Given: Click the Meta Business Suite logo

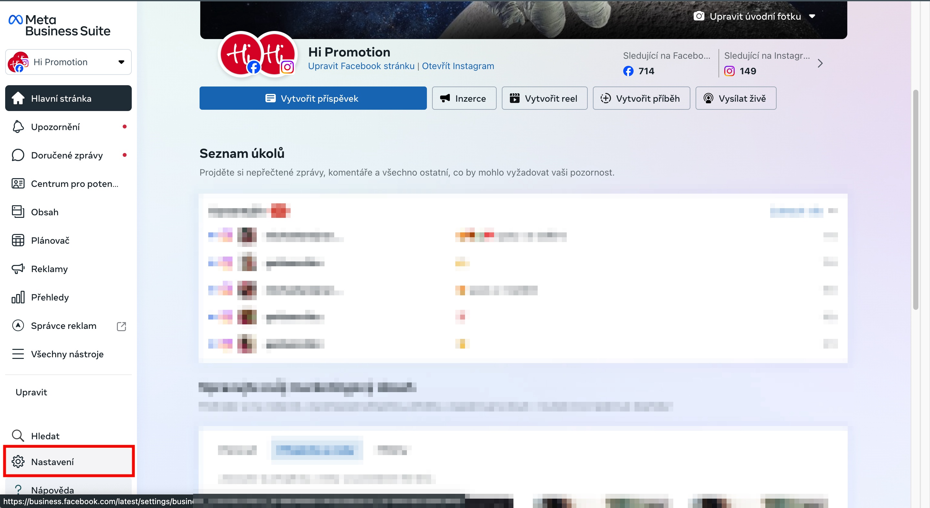Looking at the screenshot, I should [x=59, y=25].
